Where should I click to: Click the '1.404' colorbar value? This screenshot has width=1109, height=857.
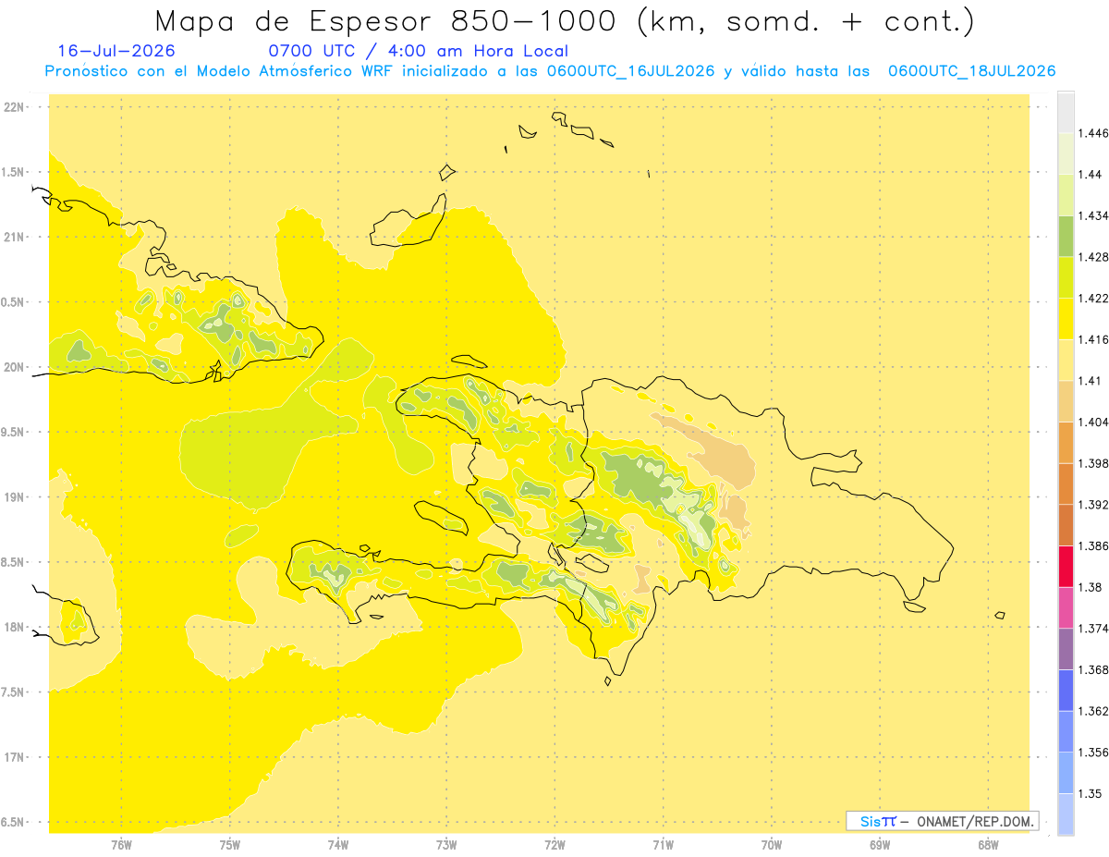1091,422
